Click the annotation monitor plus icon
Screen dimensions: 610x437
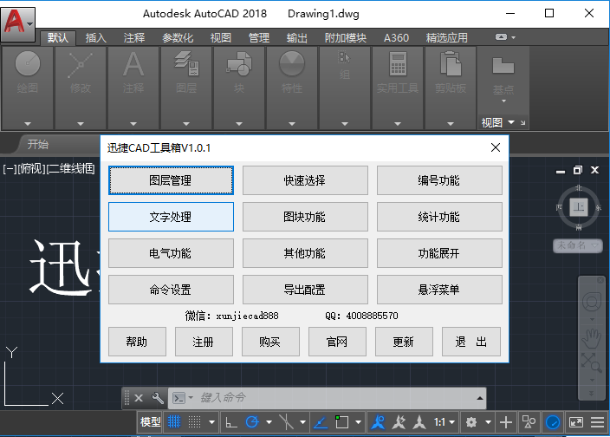coord(506,422)
